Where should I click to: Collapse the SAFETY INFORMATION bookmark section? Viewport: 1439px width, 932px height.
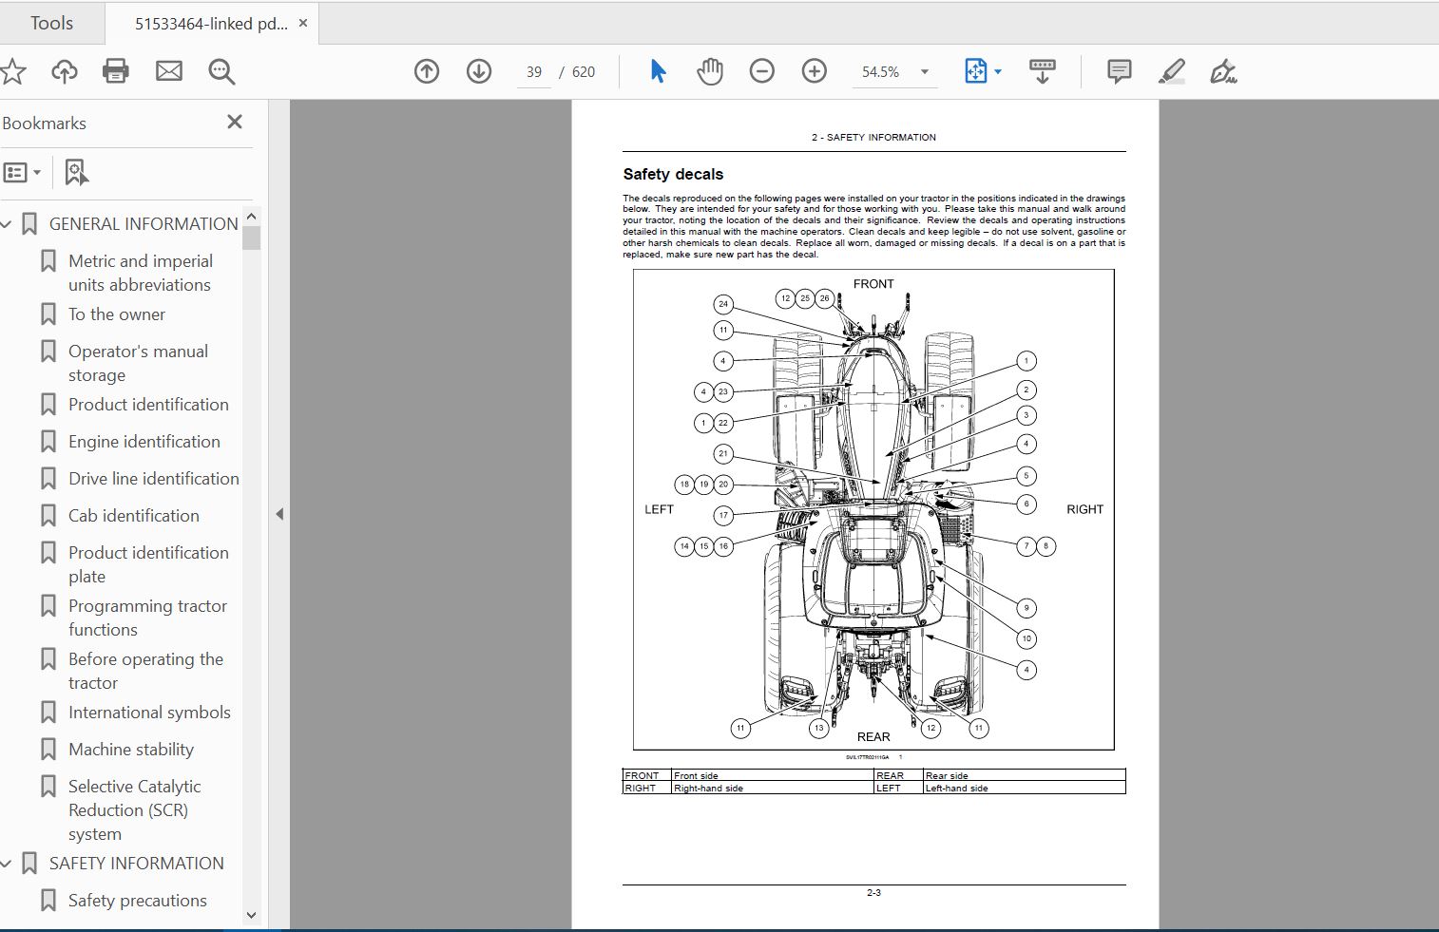pyautogui.click(x=7, y=864)
